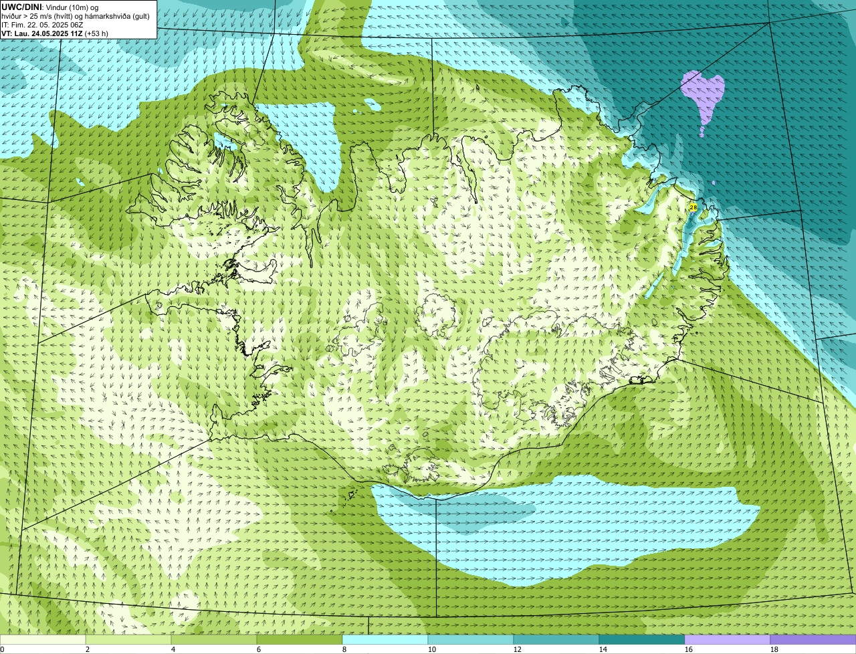Click the 14–16 m/s dark teal legend swatch

click(642, 640)
